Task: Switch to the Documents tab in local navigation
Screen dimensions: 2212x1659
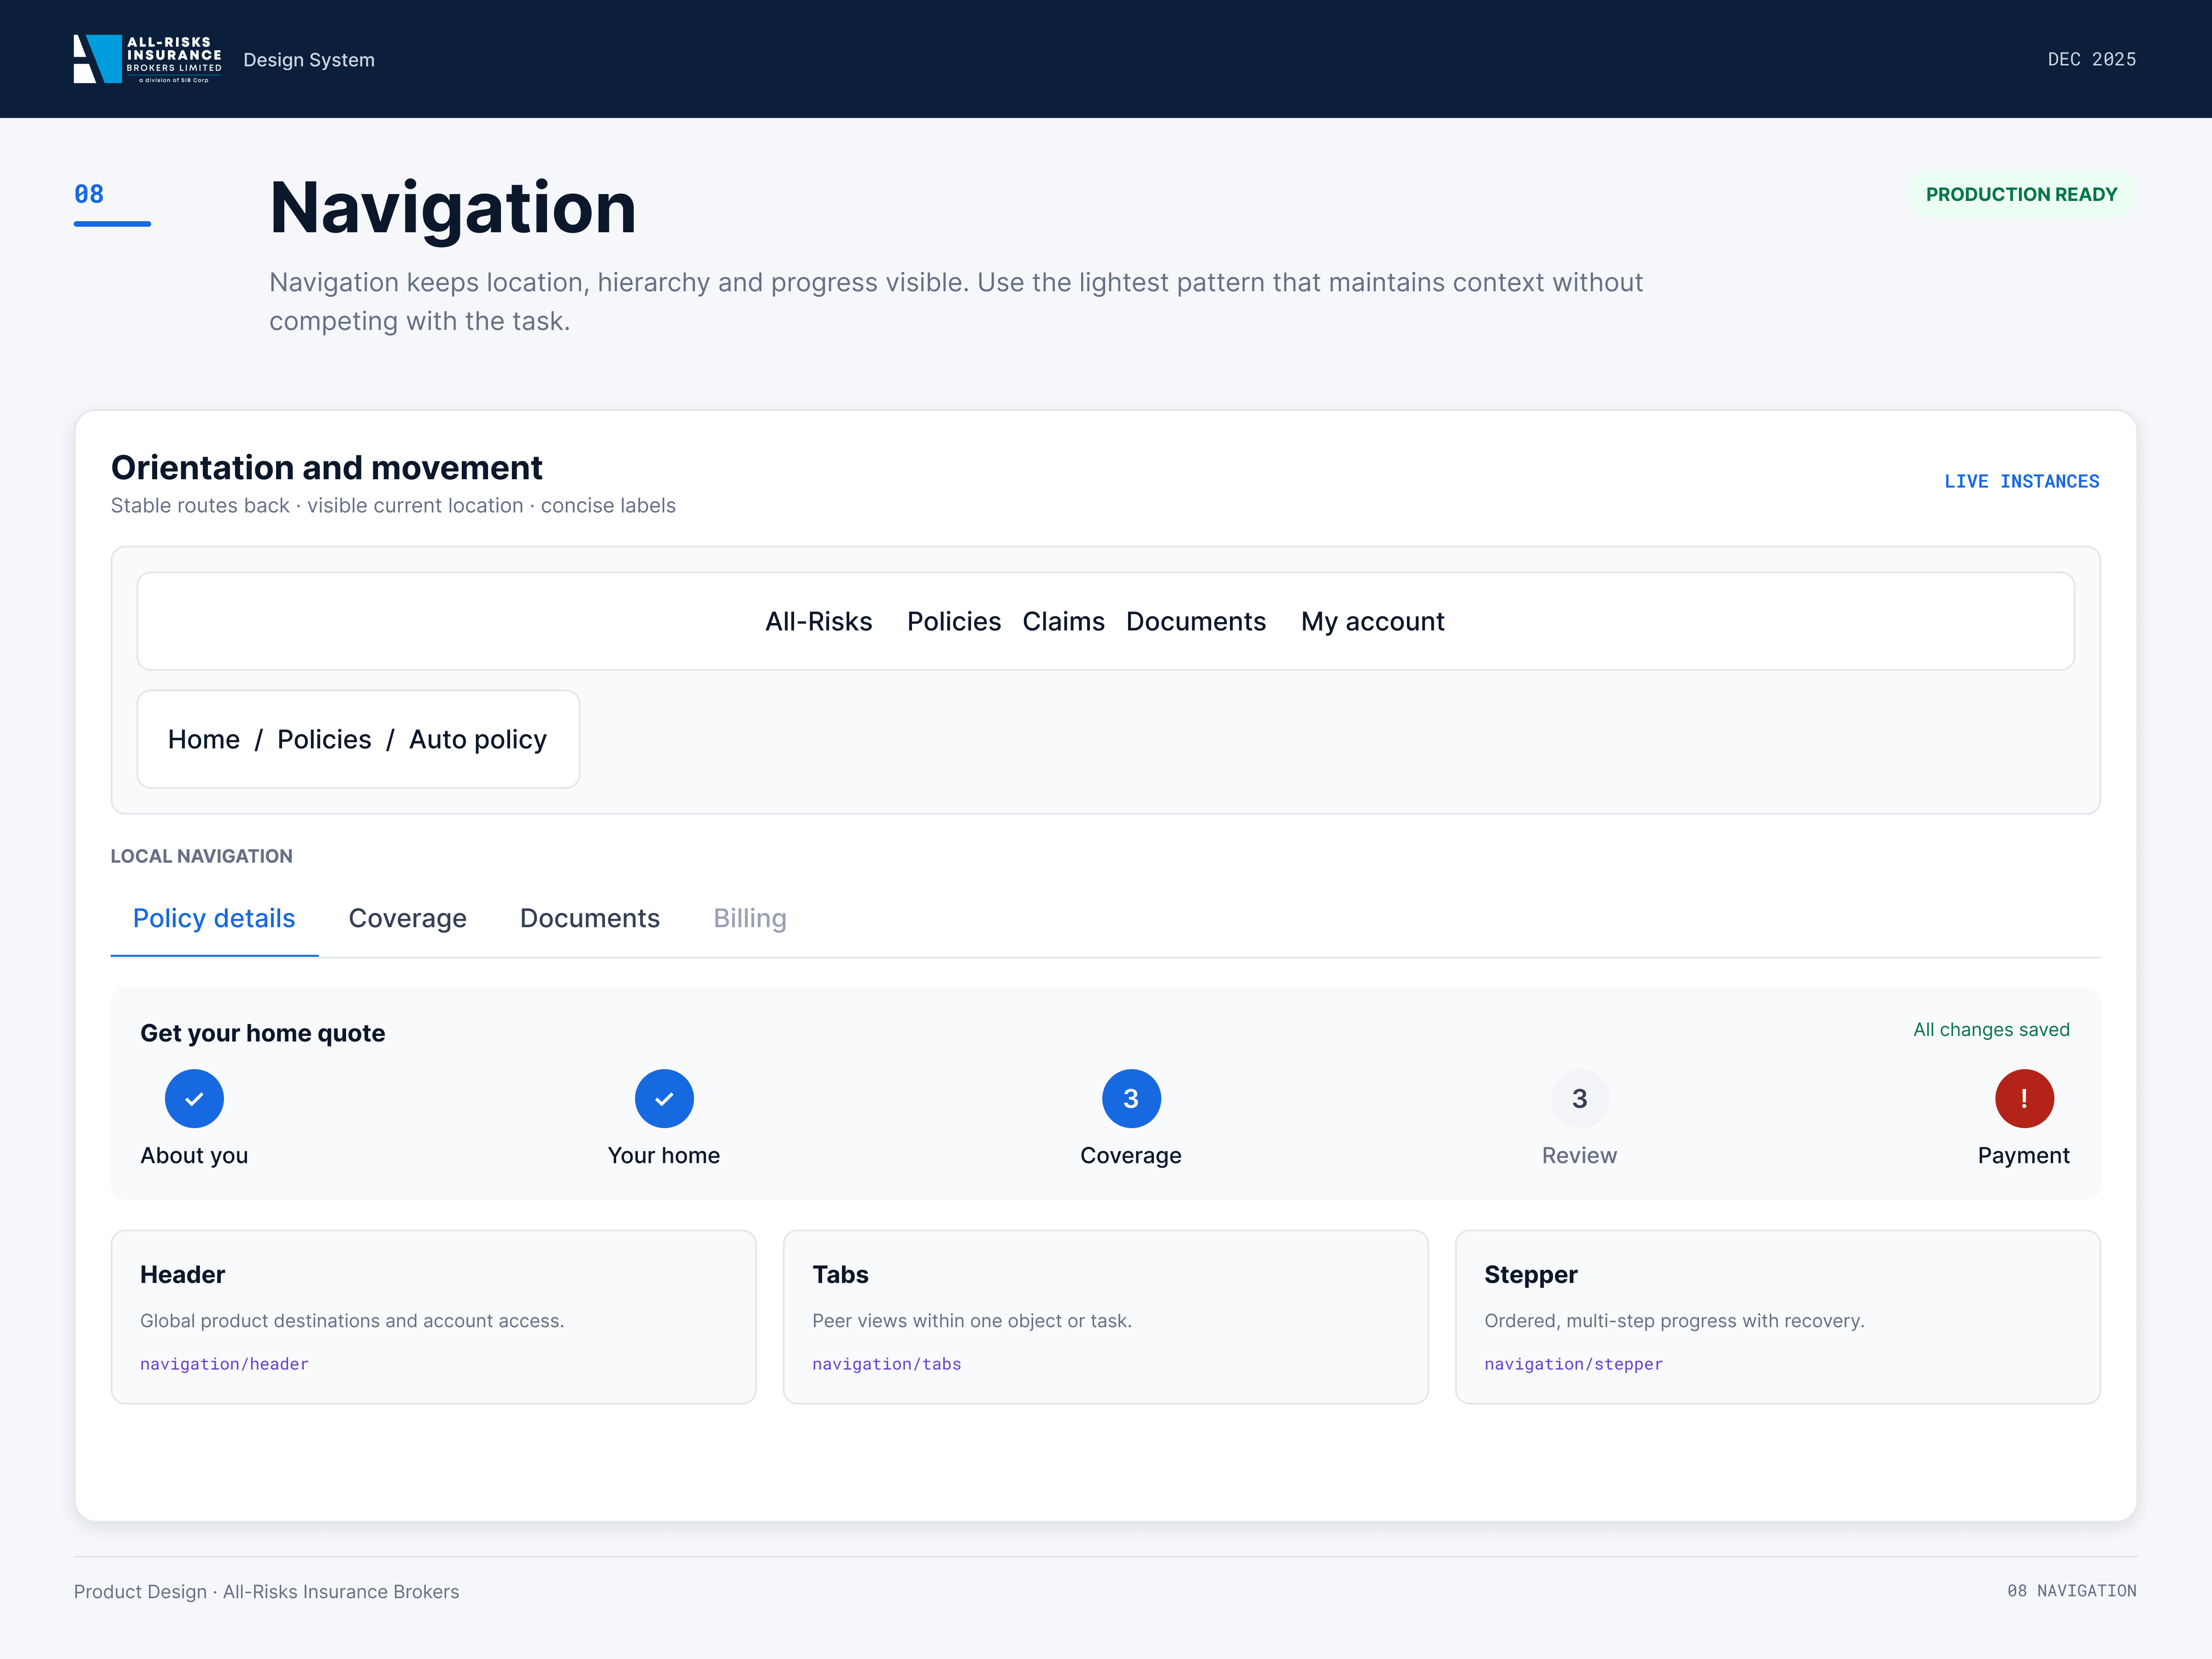Action: (x=590, y=918)
